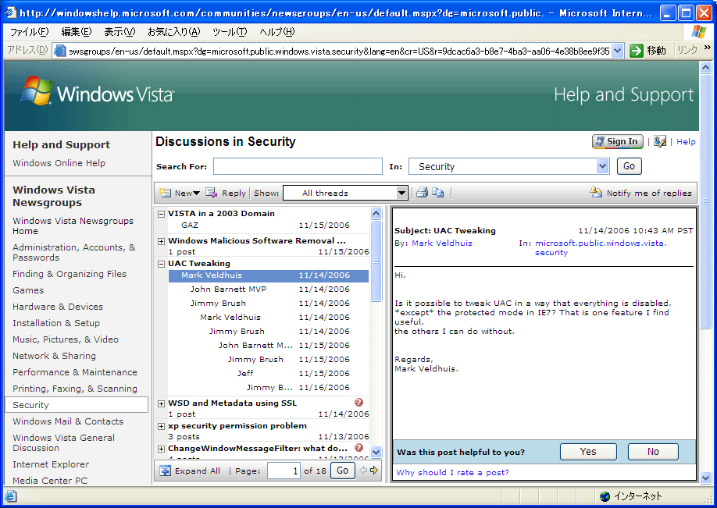The image size is (717, 508).
Task: Expand the WSD and Metadata using SSL thread
Action: [161, 404]
